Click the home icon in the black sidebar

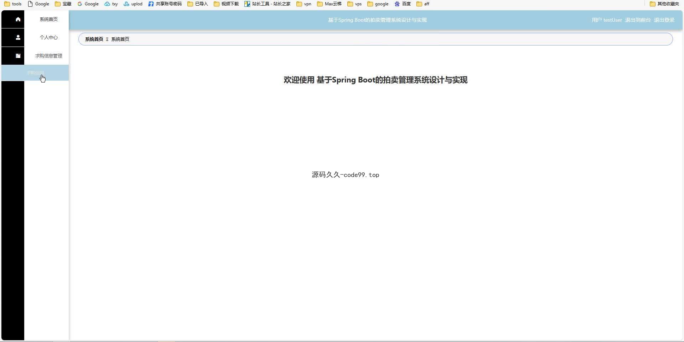point(18,19)
